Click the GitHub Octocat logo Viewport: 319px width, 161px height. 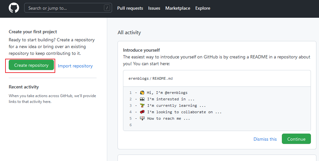pos(14,8)
